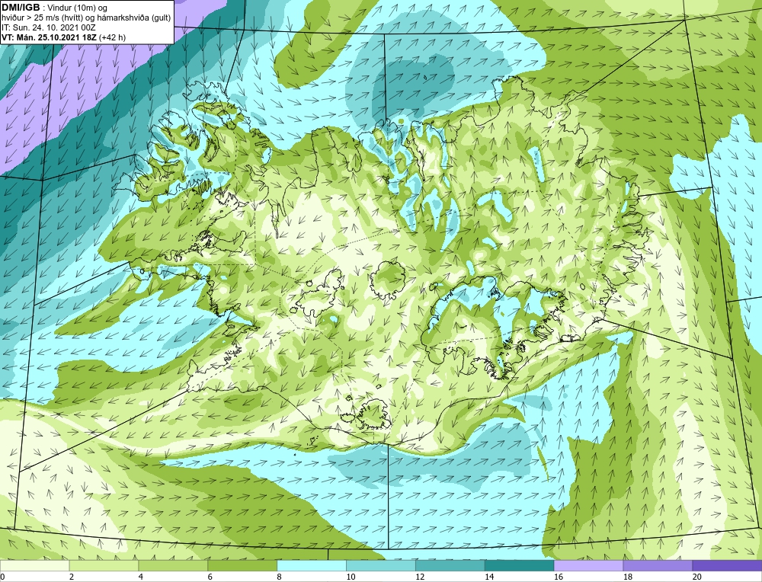Click the 6–8 m/s olive green legend swatch
This screenshot has height=582, width=762.
point(242,565)
